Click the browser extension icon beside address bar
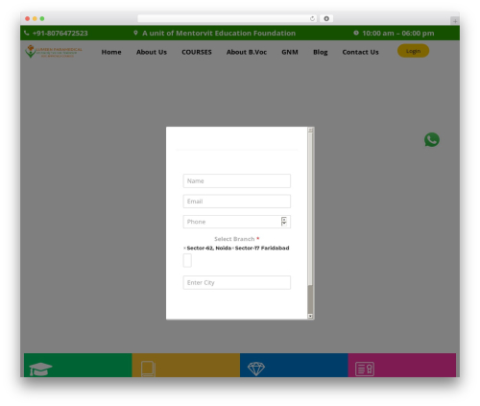This screenshot has width=480, height=406. coord(326,18)
